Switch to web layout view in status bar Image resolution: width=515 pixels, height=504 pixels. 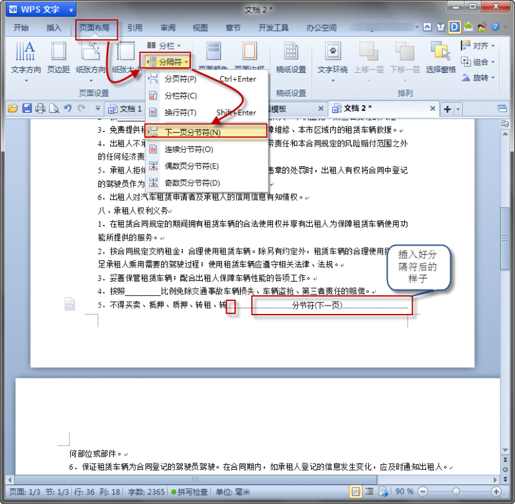(384, 492)
